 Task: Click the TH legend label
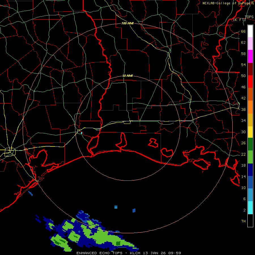click(x=243, y=221)
